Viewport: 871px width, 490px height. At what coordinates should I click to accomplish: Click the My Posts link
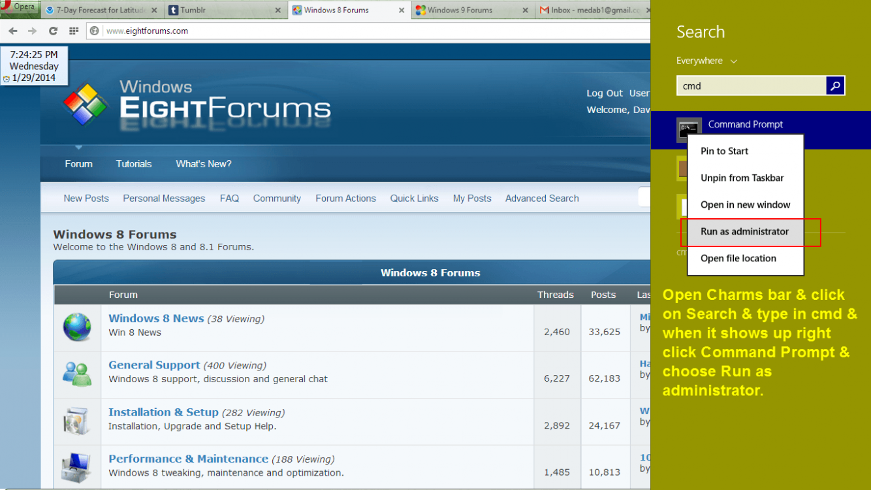tap(472, 199)
